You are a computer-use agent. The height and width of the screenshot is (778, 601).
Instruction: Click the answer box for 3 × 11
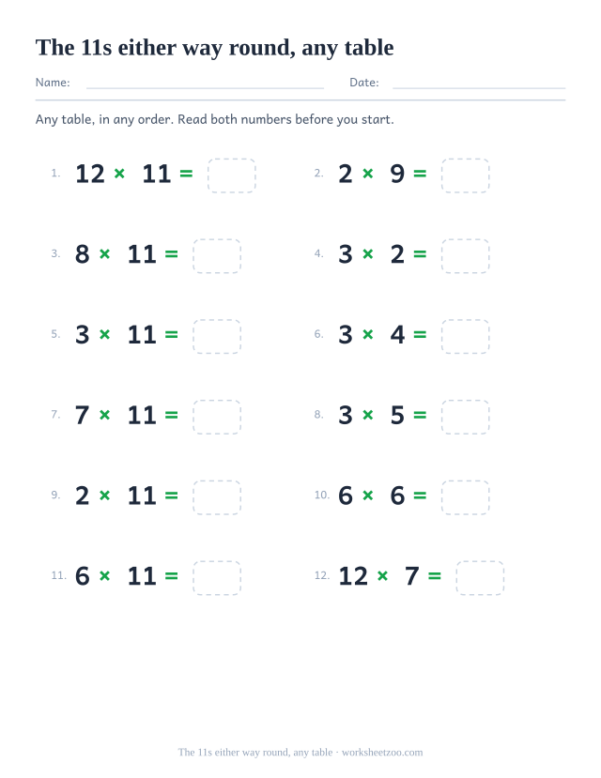pyautogui.click(x=217, y=336)
